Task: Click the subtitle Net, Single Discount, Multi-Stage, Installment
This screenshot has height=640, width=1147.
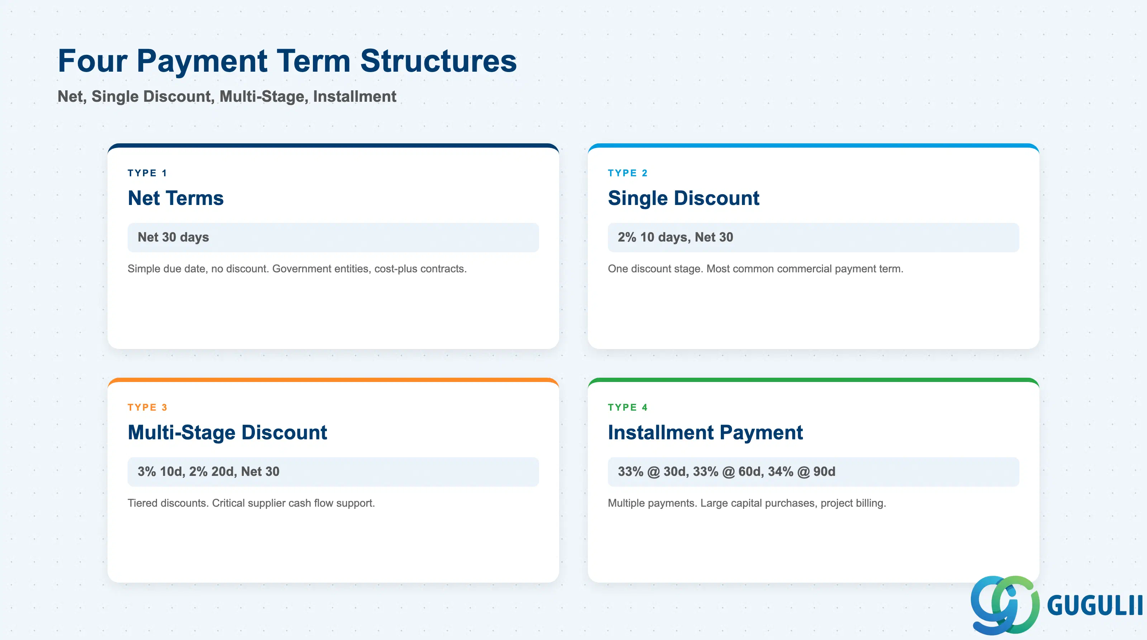Action: click(x=227, y=97)
